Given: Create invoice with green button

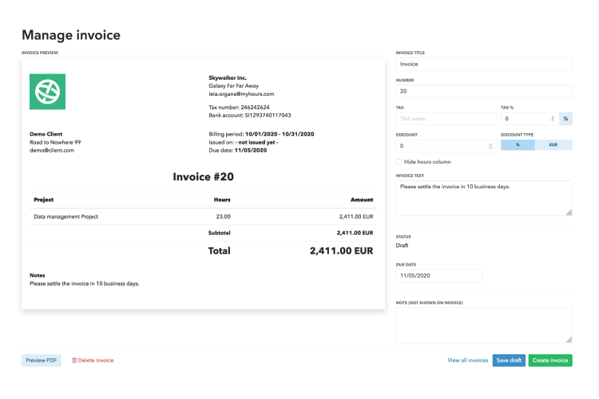Looking at the screenshot, I should pos(550,361).
